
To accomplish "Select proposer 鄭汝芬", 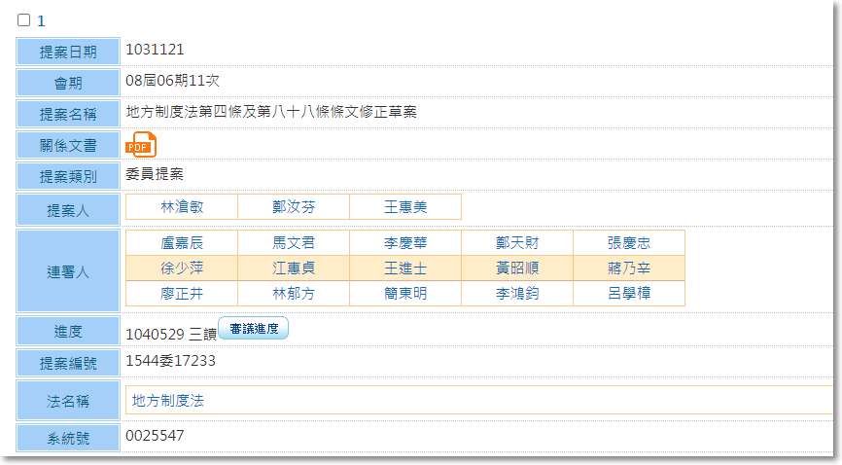I will click(x=294, y=207).
